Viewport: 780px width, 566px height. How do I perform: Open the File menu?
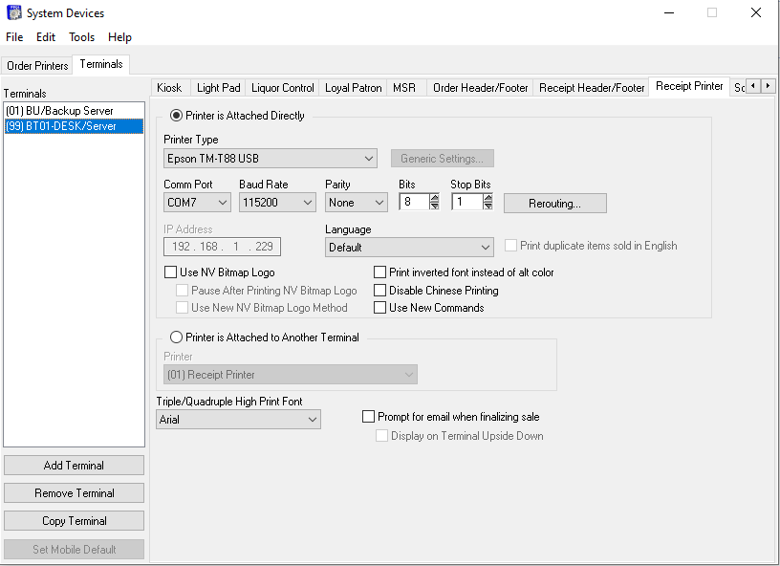pos(14,37)
